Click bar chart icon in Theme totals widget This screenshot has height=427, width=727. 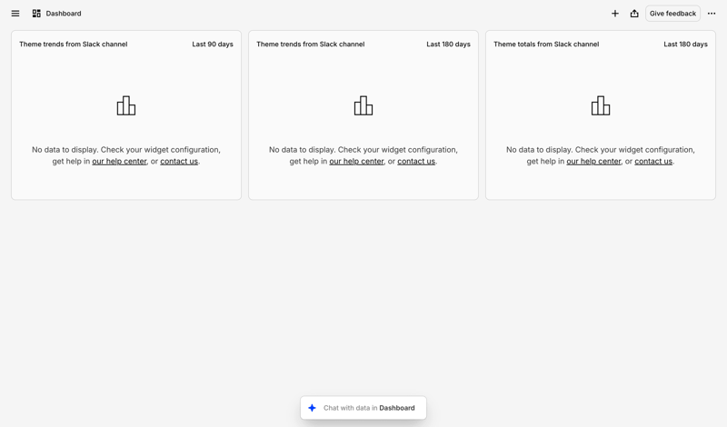click(x=601, y=106)
